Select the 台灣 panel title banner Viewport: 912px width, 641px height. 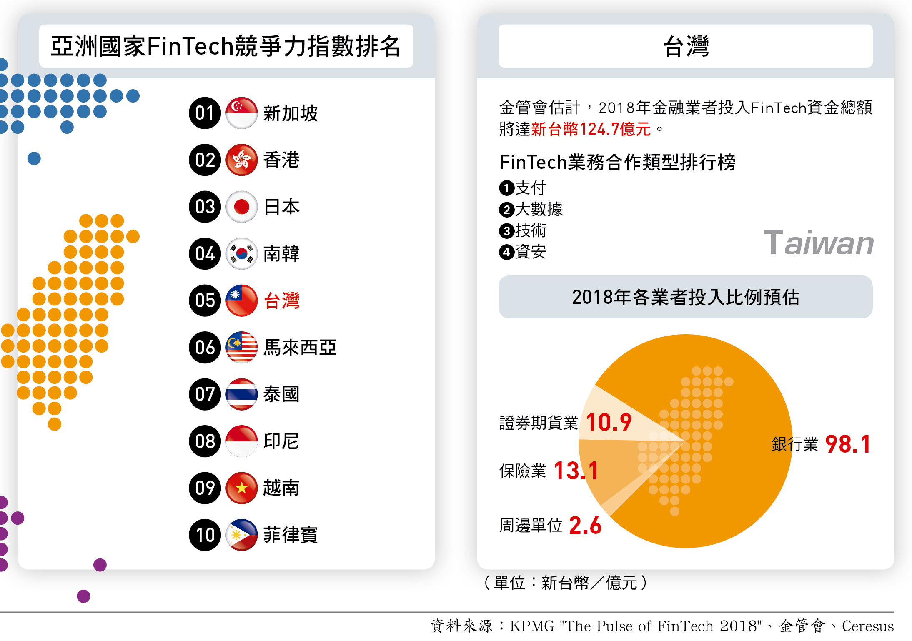click(686, 46)
